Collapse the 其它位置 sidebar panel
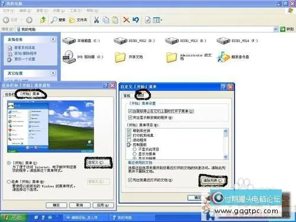 [x=53, y=73]
